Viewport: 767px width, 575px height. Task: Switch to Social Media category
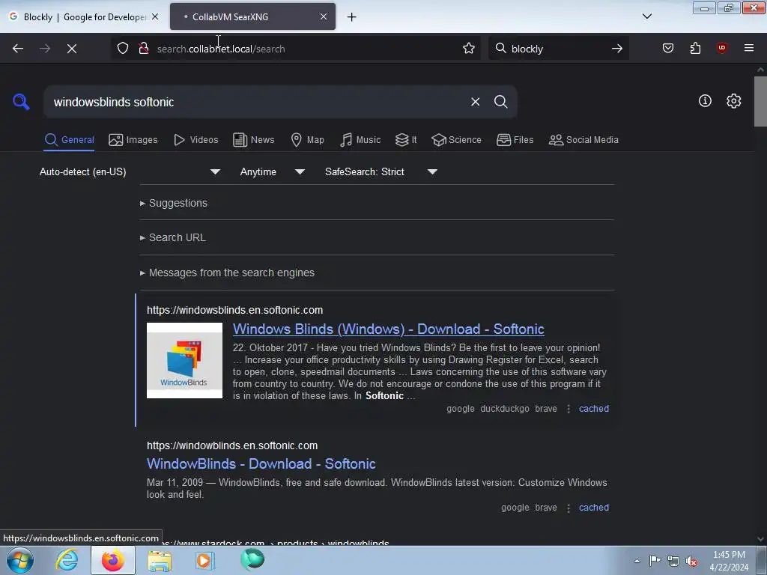pos(583,140)
